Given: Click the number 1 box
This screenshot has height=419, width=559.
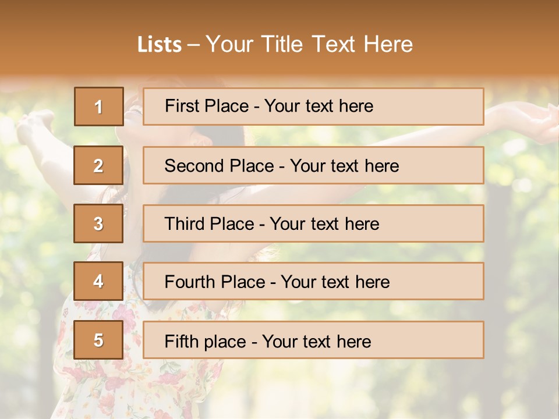Looking at the screenshot, I should coord(99,106).
